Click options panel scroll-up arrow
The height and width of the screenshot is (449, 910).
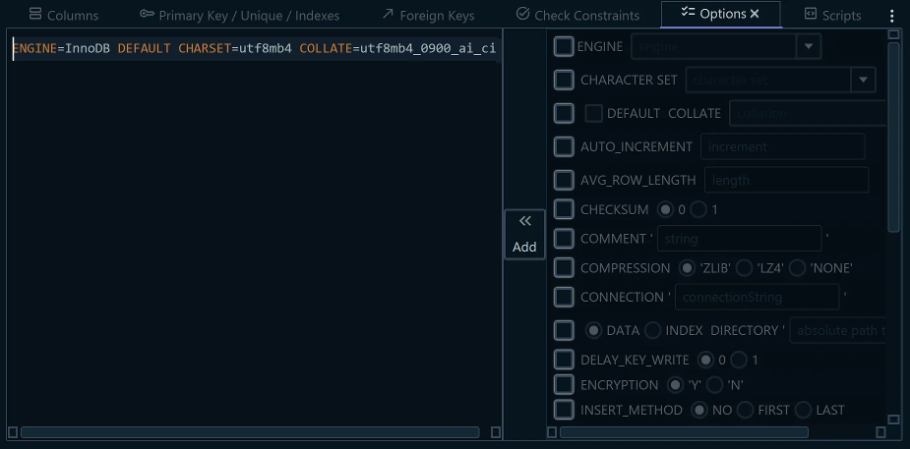893,34
